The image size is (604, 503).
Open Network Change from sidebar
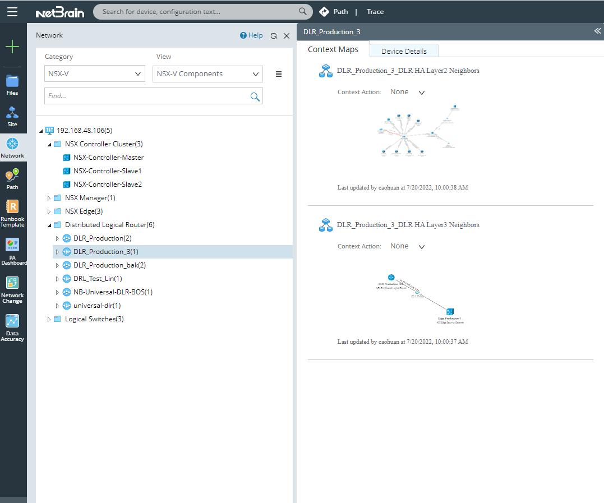click(x=12, y=290)
